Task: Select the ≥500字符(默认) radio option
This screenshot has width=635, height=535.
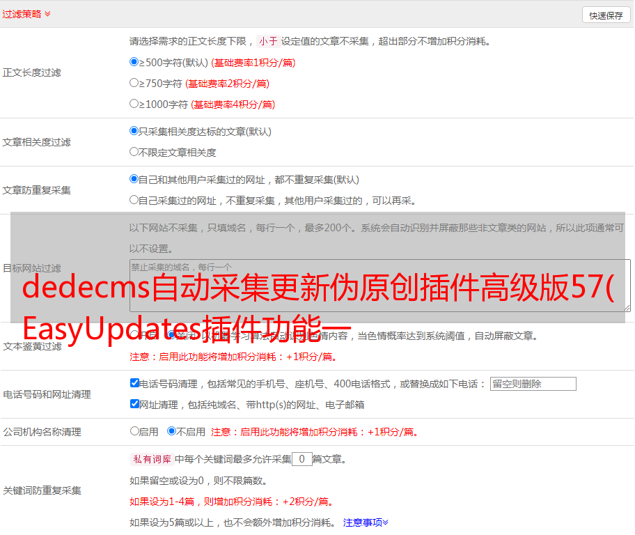Action: (x=134, y=62)
